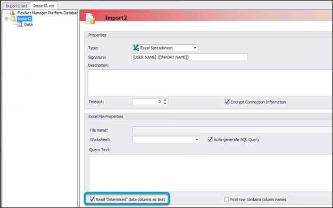Click the Data node table icon

coord(20,24)
